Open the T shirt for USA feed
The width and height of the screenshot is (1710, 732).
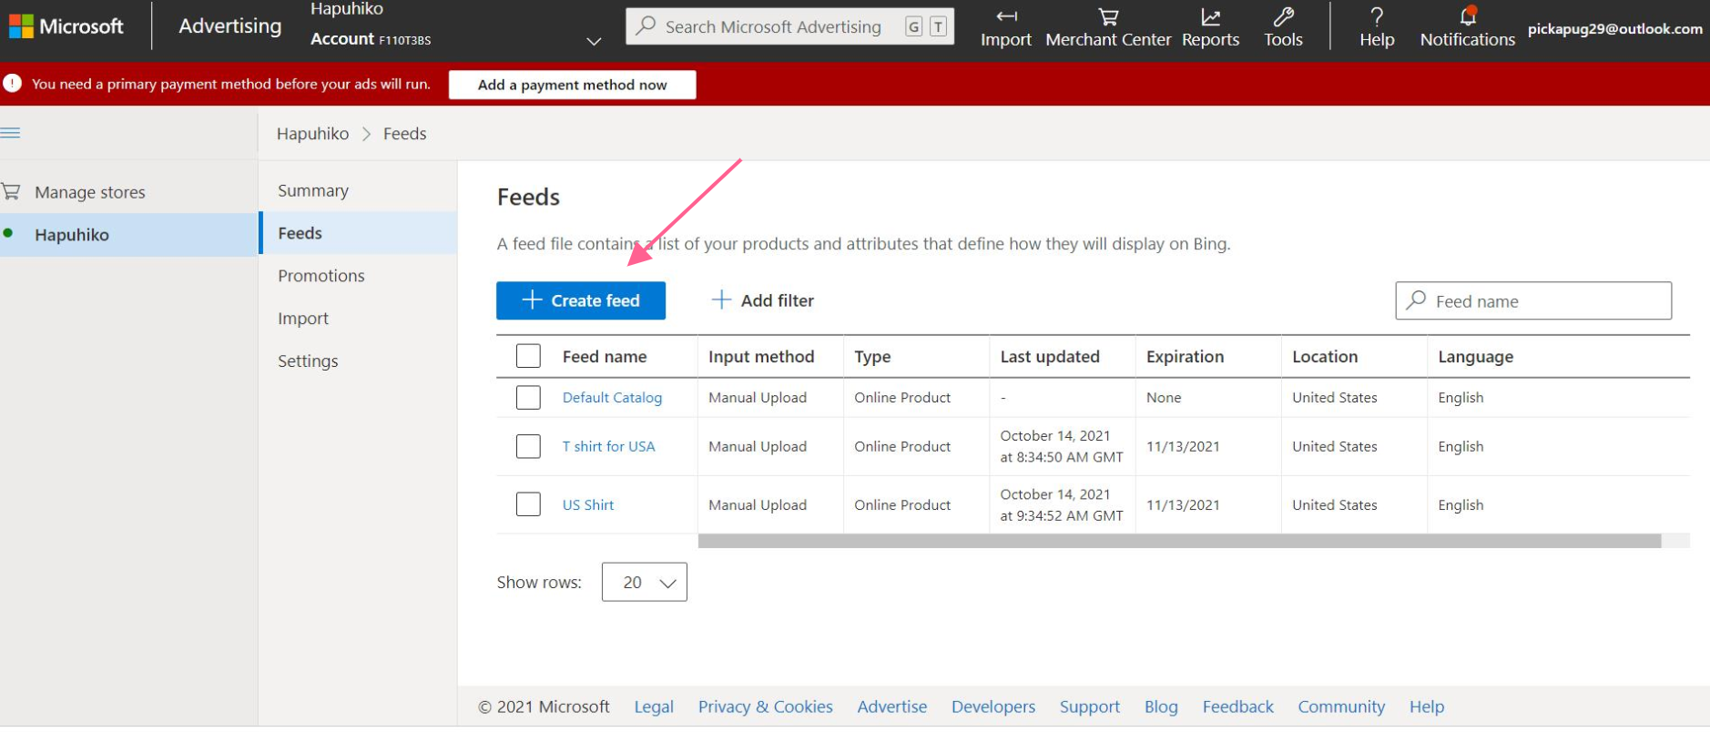608,446
